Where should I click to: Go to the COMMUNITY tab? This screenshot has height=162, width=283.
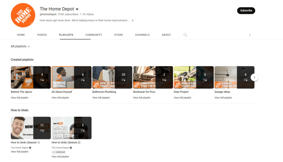coord(94,35)
